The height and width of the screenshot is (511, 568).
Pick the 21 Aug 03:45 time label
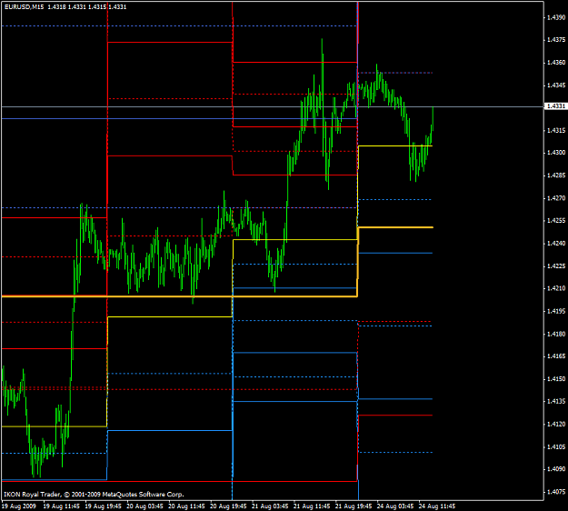(270, 506)
